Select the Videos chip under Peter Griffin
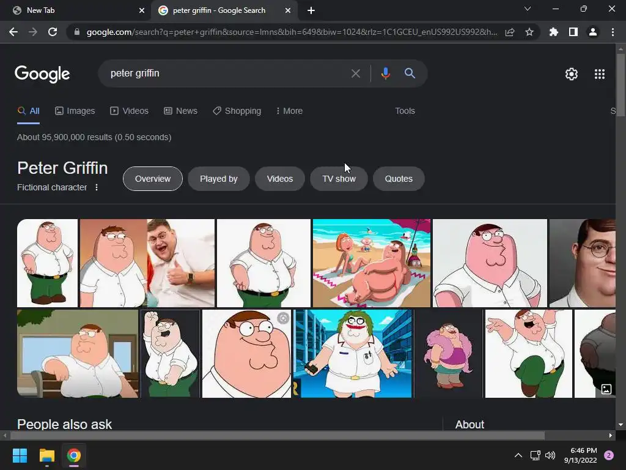 tap(280, 179)
